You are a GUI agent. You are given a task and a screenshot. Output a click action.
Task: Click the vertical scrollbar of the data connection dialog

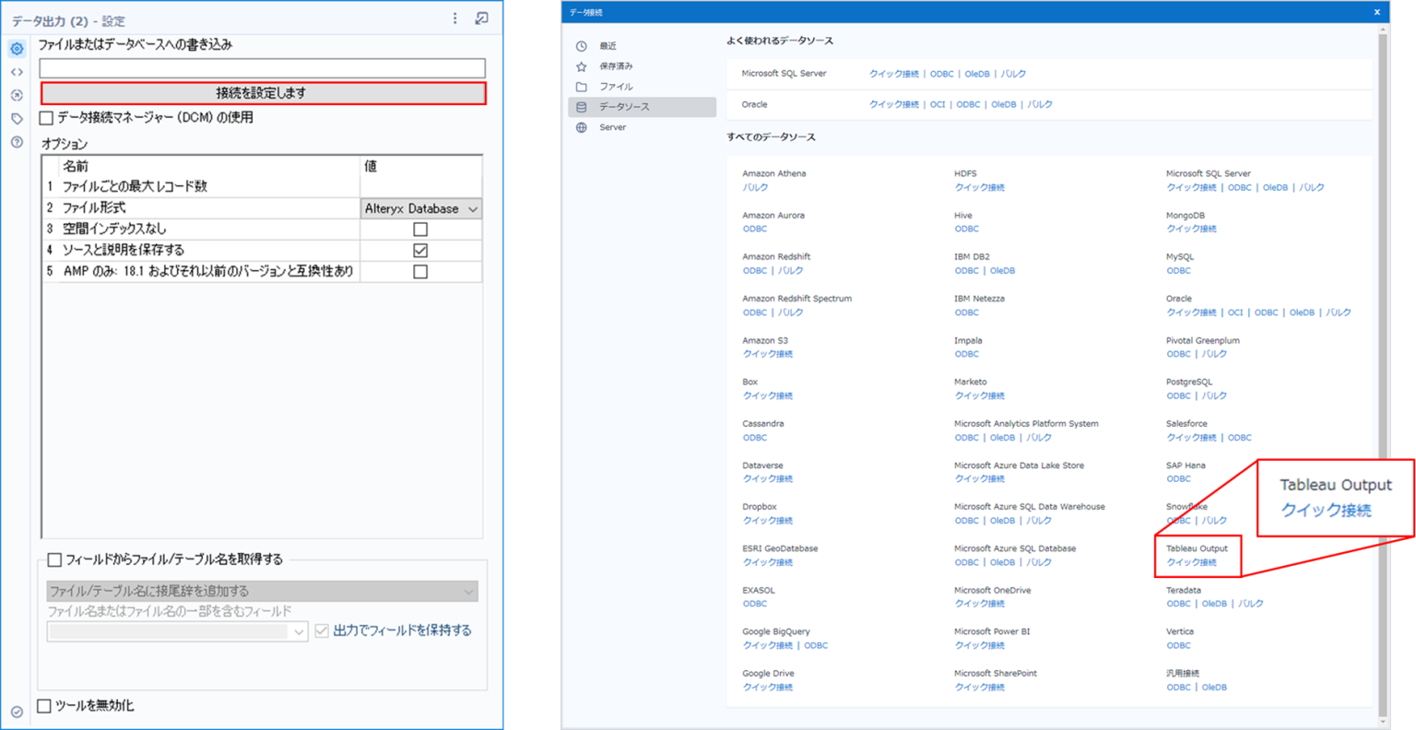(x=1384, y=369)
